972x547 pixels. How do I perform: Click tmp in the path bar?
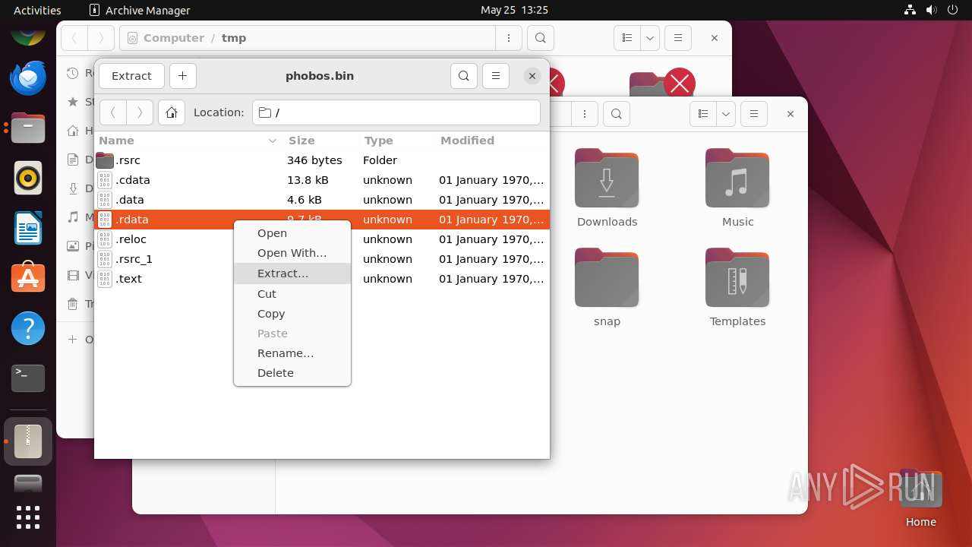point(234,38)
